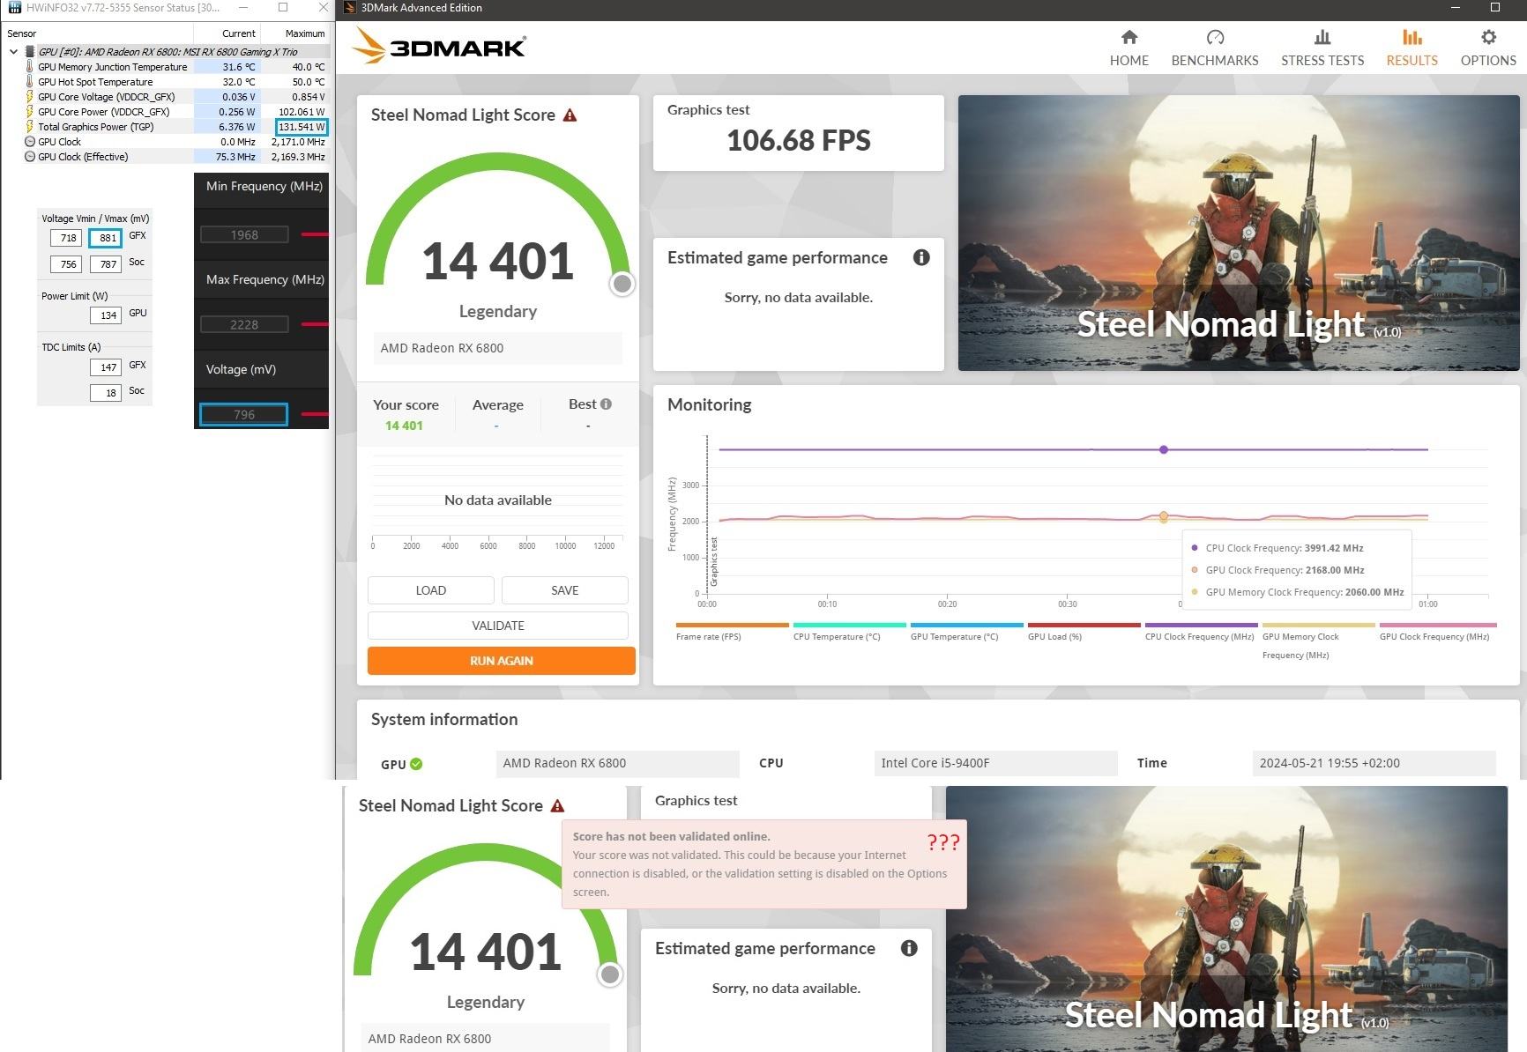
Task: Click the gray knob at the upper score gauge's end
Action: pos(622,284)
